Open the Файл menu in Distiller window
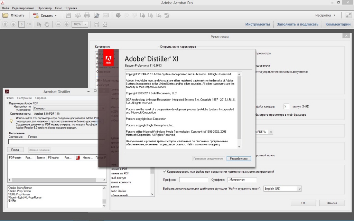 (10, 98)
